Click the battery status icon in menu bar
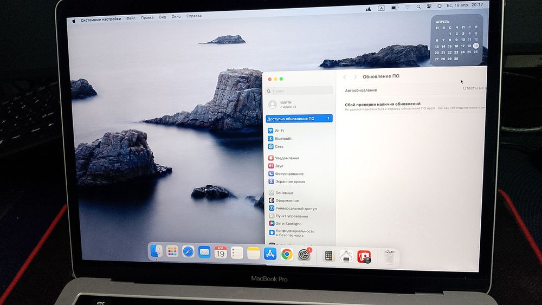 (x=395, y=7)
